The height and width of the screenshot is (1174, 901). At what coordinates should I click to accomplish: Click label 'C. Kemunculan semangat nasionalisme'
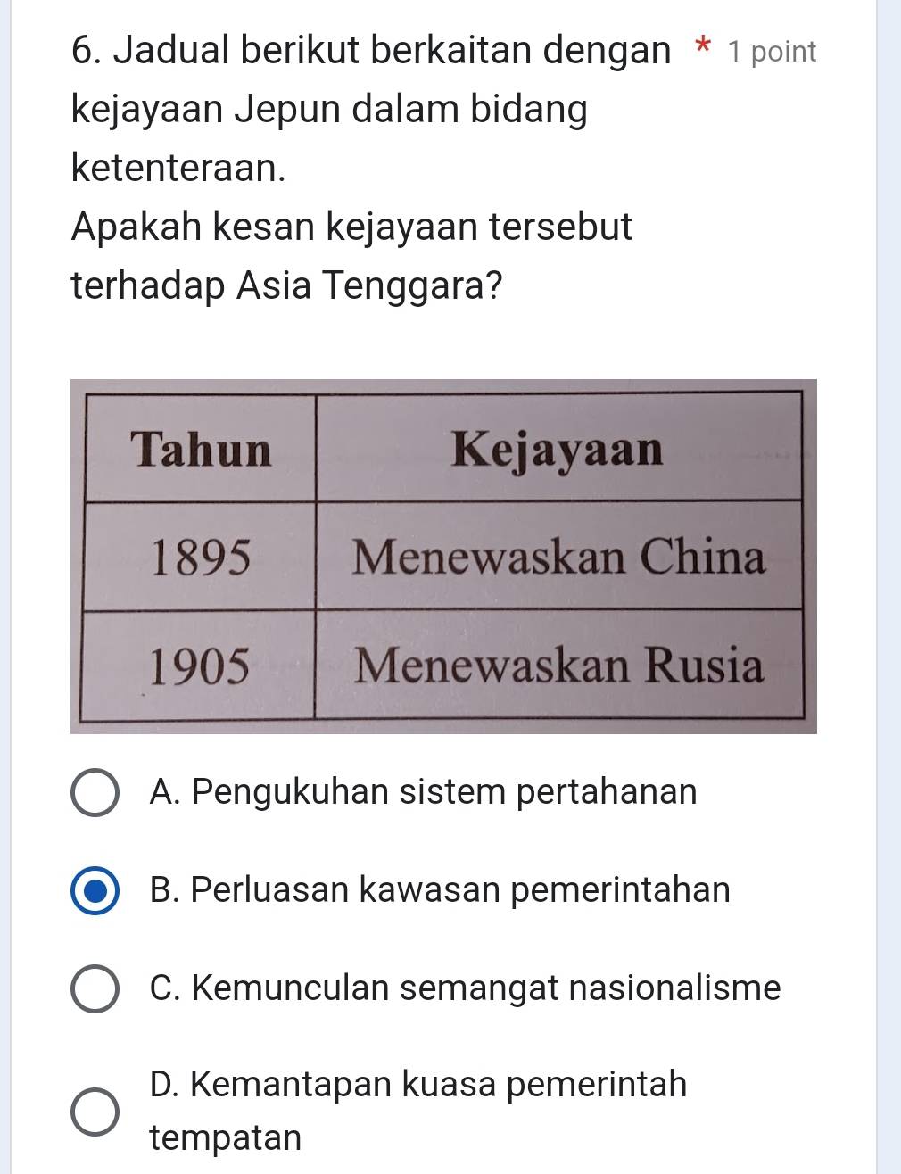[466, 988]
